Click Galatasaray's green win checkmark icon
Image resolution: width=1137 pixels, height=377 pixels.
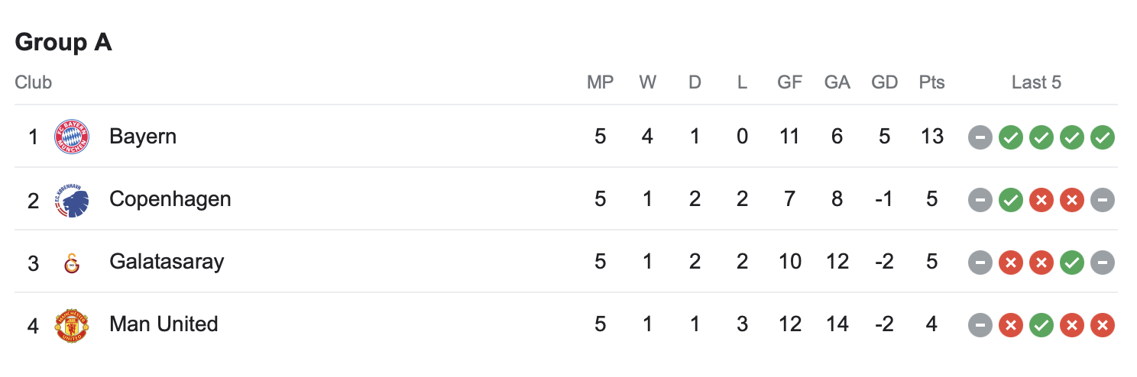coord(1071,263)
